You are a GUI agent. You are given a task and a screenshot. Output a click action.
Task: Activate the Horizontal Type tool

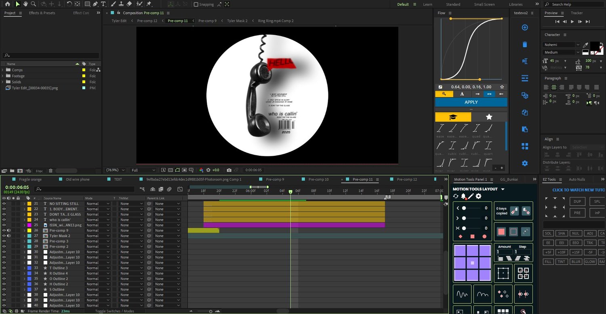[103, 4]
